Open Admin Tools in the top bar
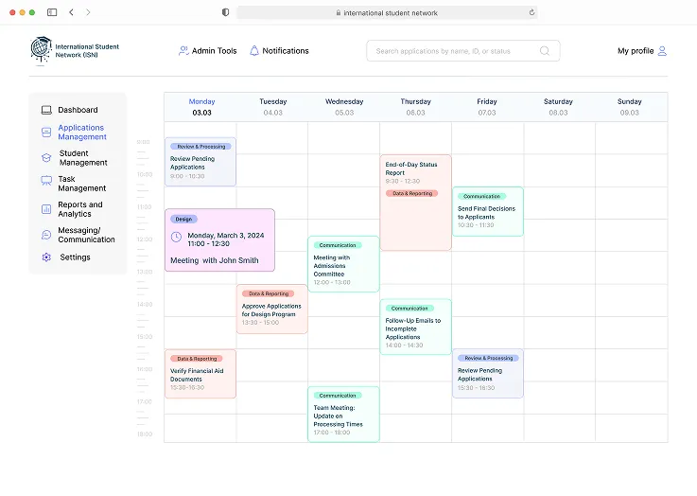 tap(208, 51)
